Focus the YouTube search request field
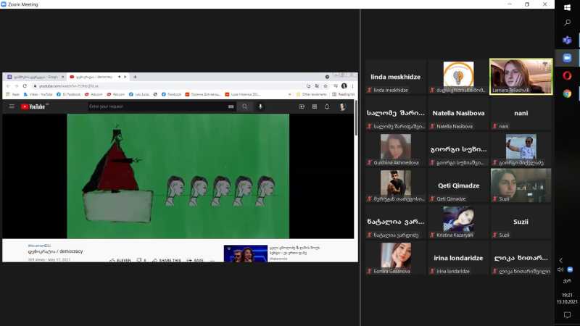The height and width of the screenshot is (326, 580). pyautogui.click(x=157, y=106)
